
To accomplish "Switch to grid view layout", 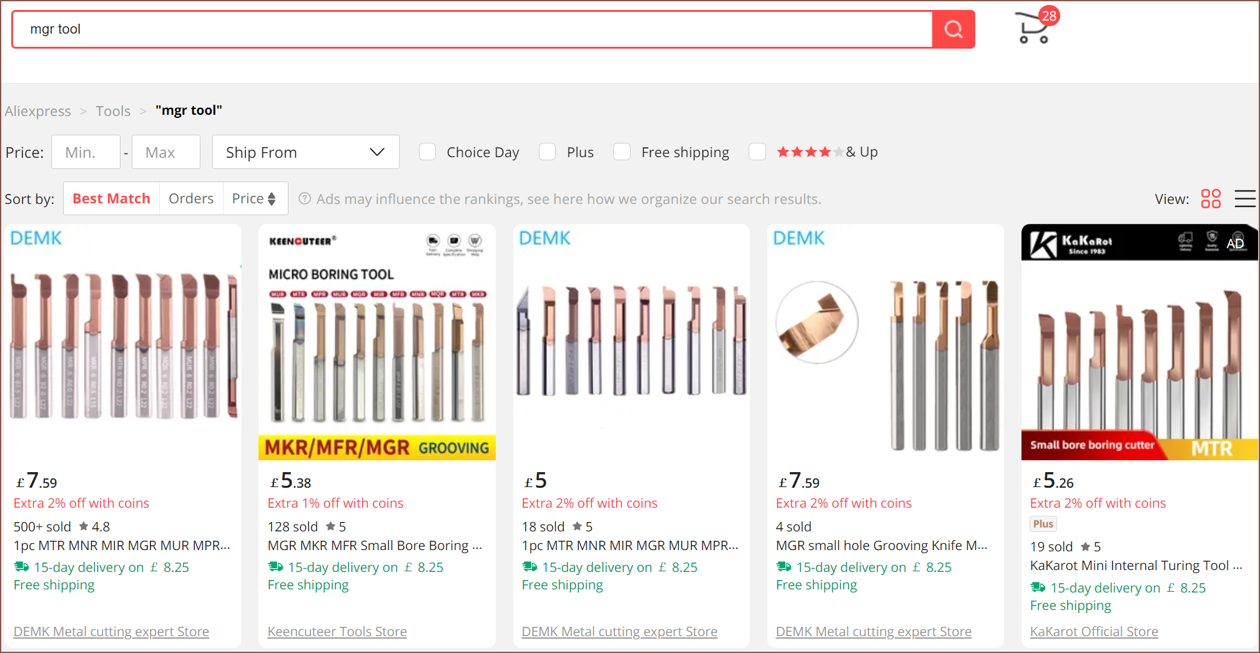I will [x=1210, y=199].
